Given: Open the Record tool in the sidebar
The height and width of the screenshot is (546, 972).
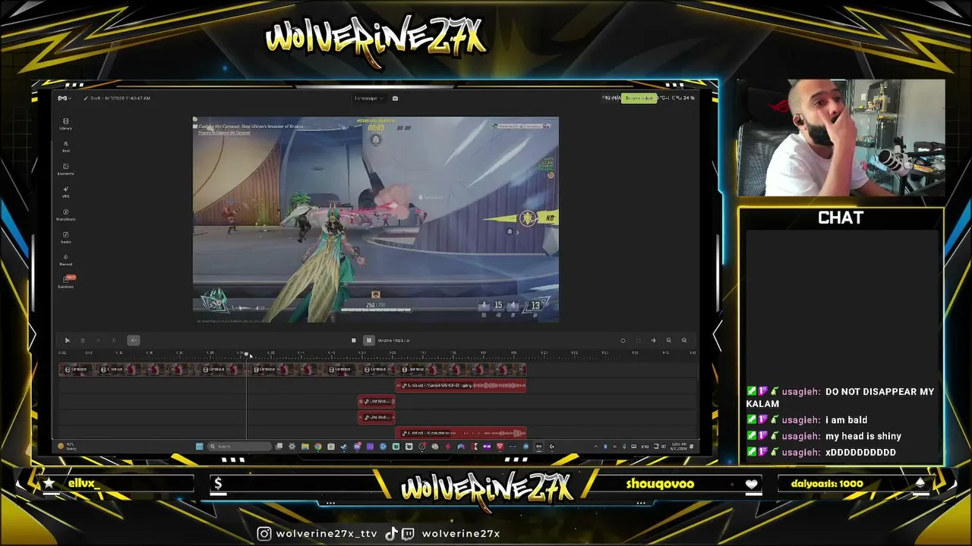Looking at the screenshot, I should click(65, 260).
